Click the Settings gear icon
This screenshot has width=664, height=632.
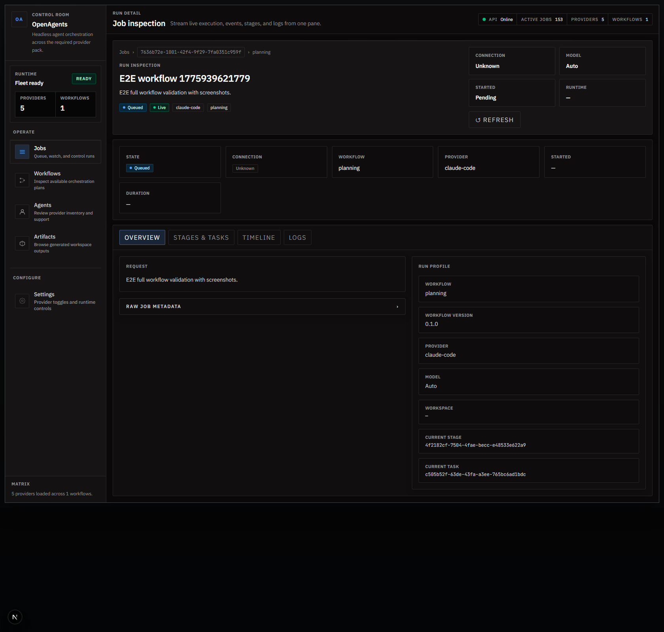(x=22, y=301)
